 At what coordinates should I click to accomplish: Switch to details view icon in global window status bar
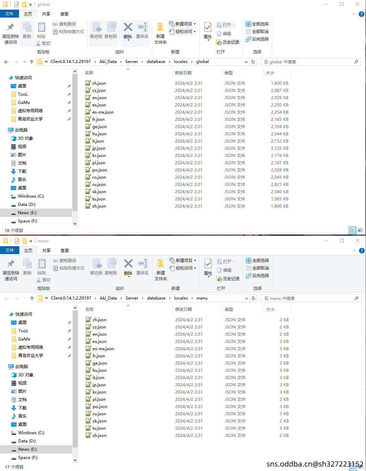(353, 230)
